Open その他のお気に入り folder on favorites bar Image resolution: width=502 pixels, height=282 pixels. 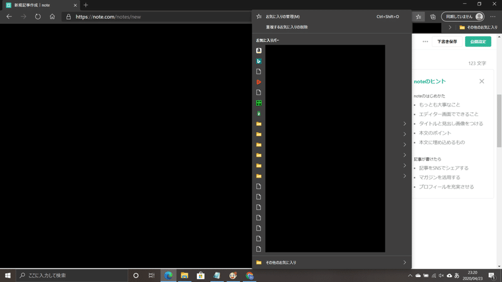coord(478,28)
